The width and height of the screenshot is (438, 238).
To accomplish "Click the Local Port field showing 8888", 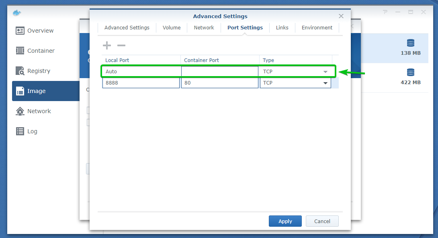I will (x=141, y=83).
